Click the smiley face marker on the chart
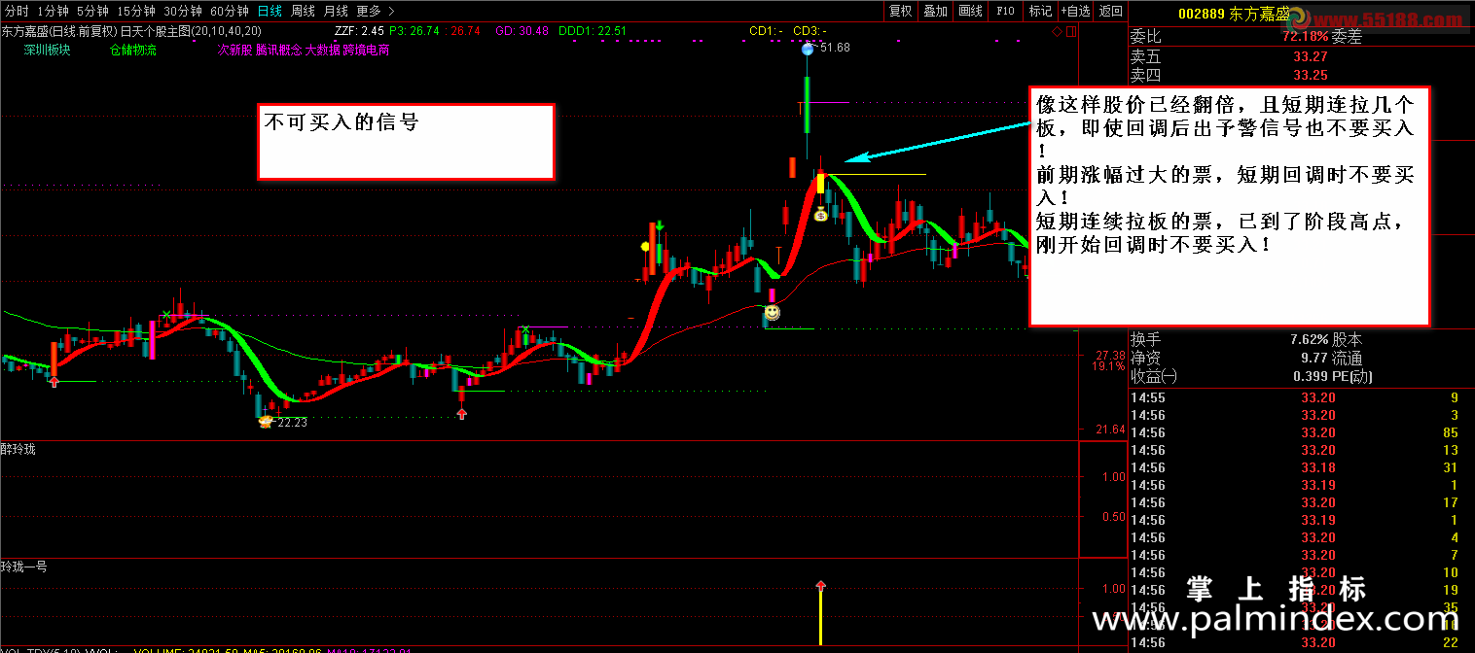The width and height of the screenshot is (1475, 653). pyautogui.click(x=772, y=313)
